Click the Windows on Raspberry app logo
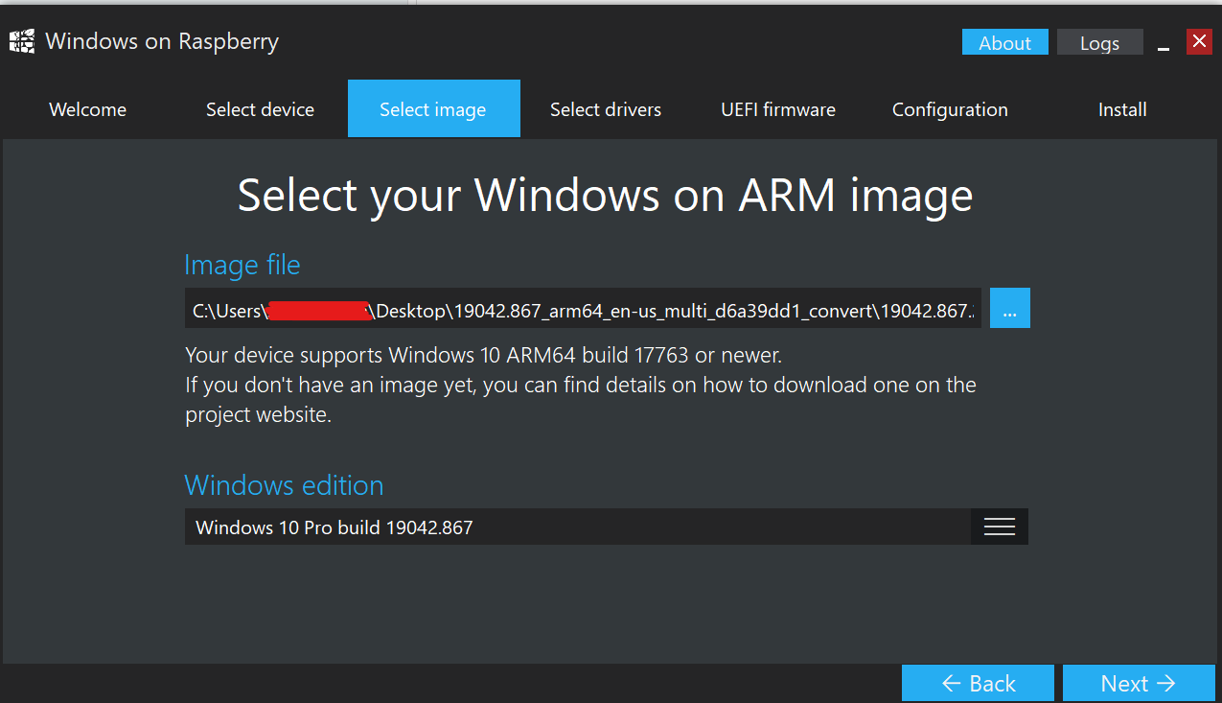 [21, 41]
